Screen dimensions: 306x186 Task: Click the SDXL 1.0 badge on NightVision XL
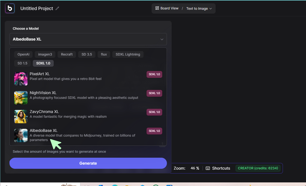coord(154,93)
